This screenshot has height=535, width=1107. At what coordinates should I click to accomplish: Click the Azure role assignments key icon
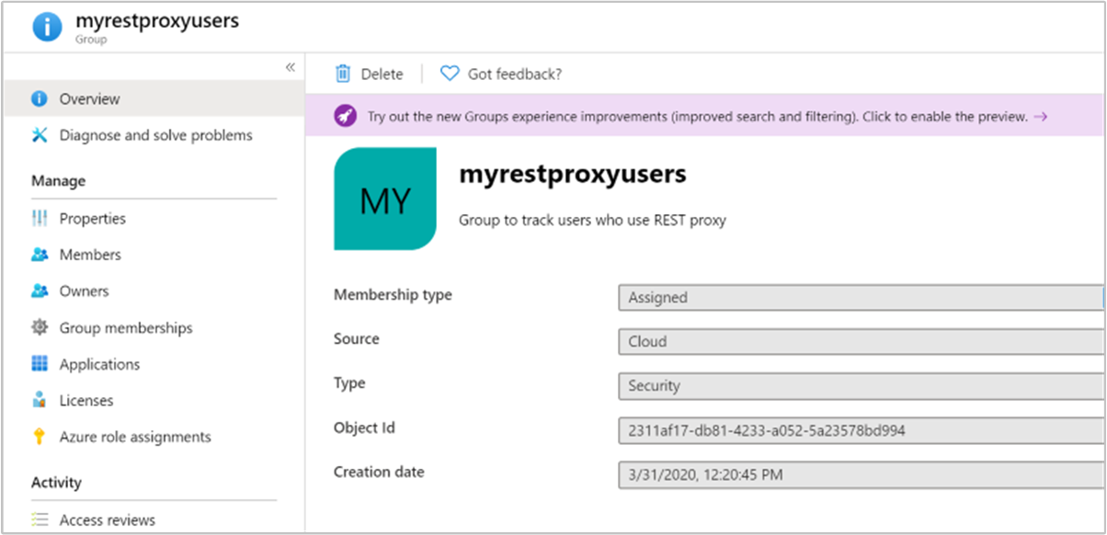pos(40,437)
